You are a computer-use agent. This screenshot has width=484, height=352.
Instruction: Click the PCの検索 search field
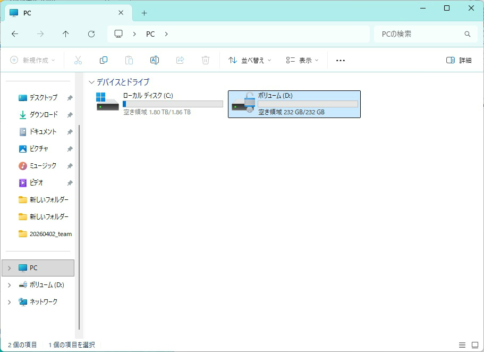[x=426, y=34]
